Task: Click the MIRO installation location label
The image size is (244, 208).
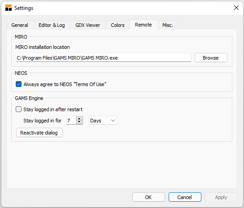Action: pyautogui.click(x=43, y=47)
